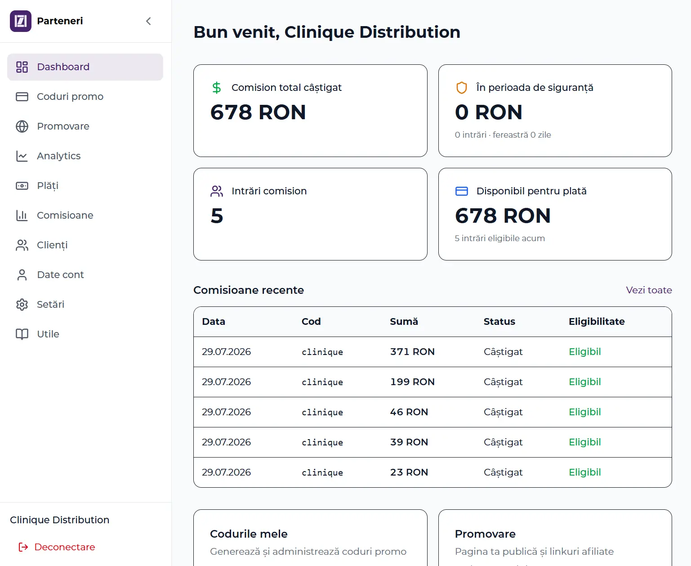
Task: Click the Dashboard grid icon
Action: point(22,67)
